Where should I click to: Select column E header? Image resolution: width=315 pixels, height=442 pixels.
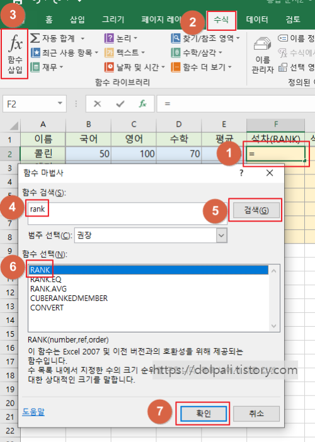point(224,125)
